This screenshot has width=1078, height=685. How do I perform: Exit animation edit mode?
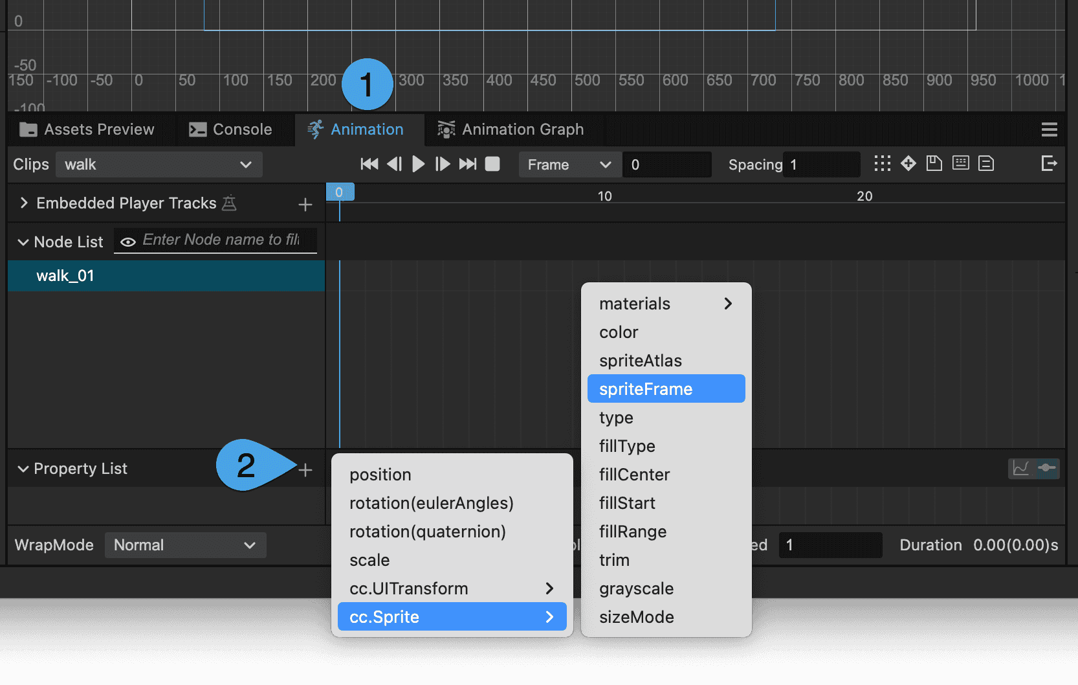[1049, 163]
